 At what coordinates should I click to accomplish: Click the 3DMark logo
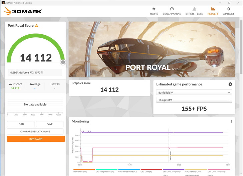[23, 11]
